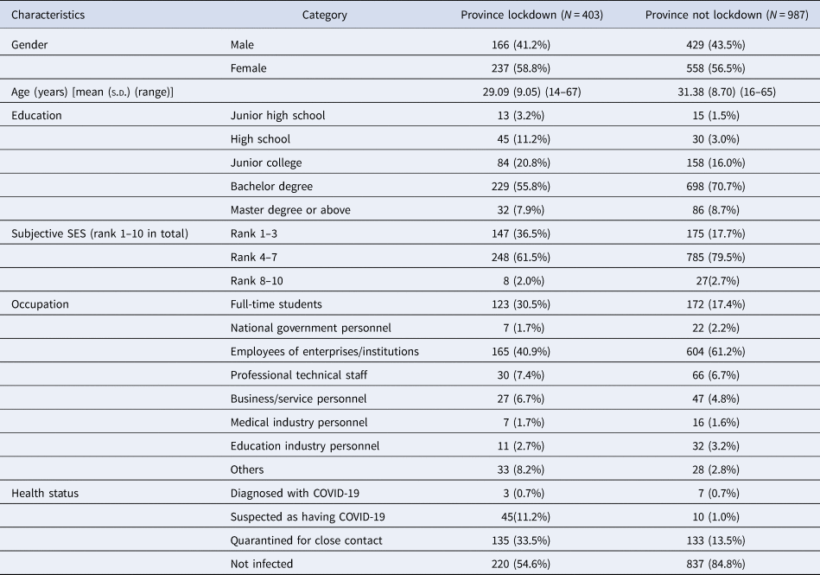Select the Male category cell
The image size is (820, 575).
point(243,44)
